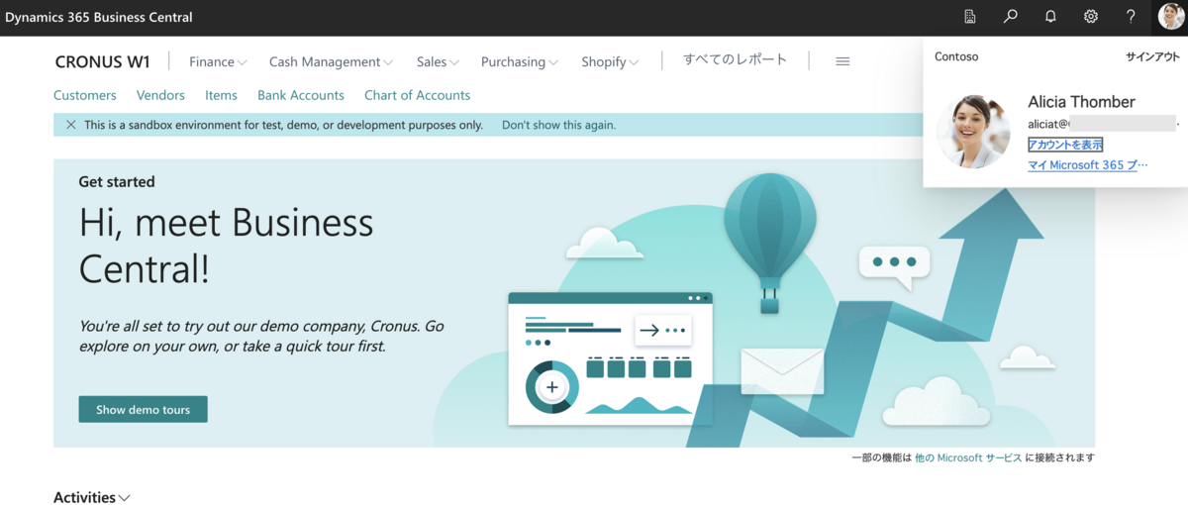
Task: Click the Alicia Thomber name text
Action: click(x=1081, y=102)
